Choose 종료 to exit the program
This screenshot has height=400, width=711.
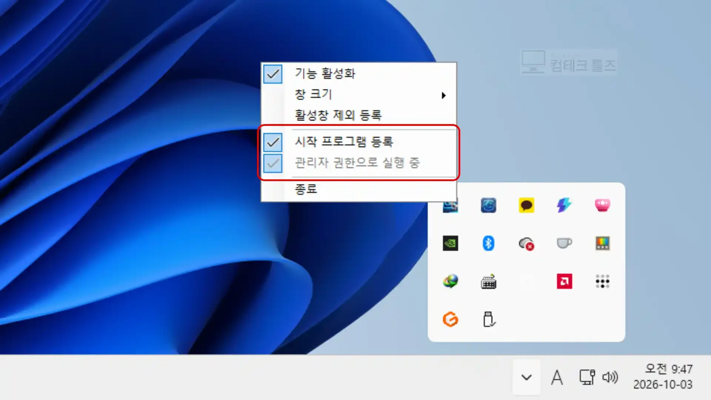(358, 189)
